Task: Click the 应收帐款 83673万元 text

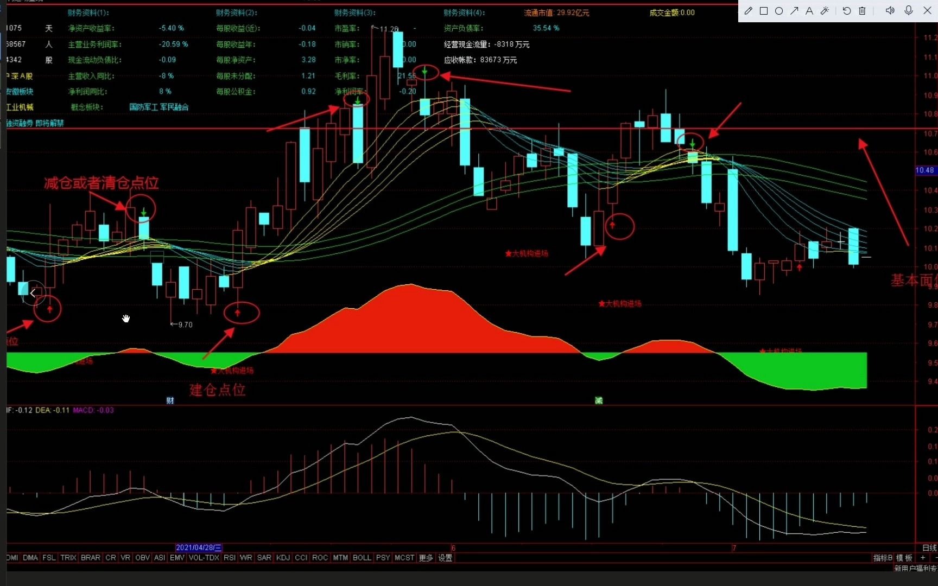Action: (480, 60)
